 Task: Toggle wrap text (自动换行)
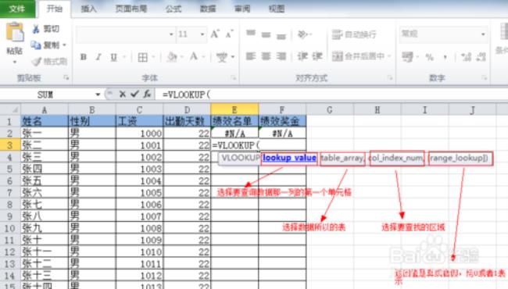point(354,34)
